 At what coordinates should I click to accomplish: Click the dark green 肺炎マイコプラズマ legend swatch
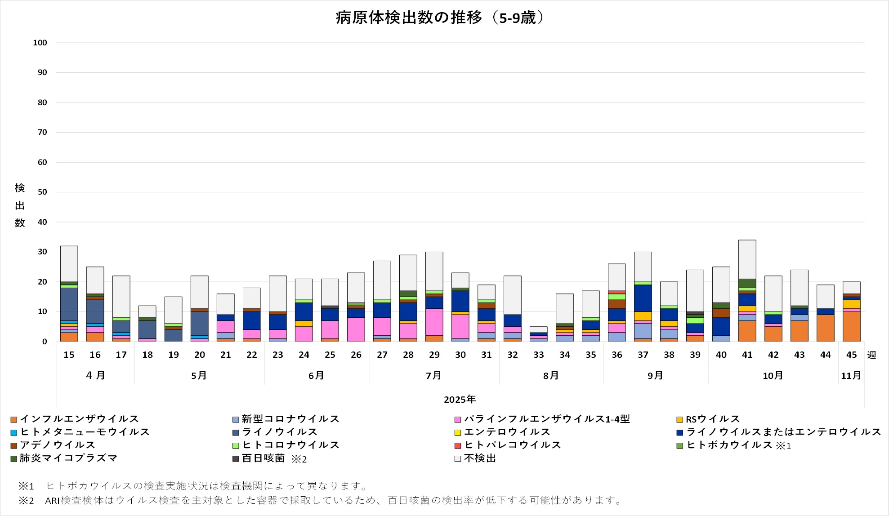[x=14, y=458]
